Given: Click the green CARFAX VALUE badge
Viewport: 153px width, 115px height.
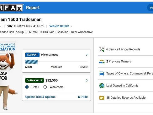Looking at the screenshot, I should coord(34,80).
